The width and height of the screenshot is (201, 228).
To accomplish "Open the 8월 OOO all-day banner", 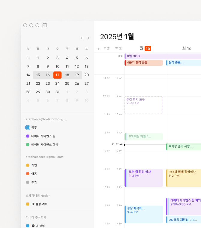I will click(162, 56).
